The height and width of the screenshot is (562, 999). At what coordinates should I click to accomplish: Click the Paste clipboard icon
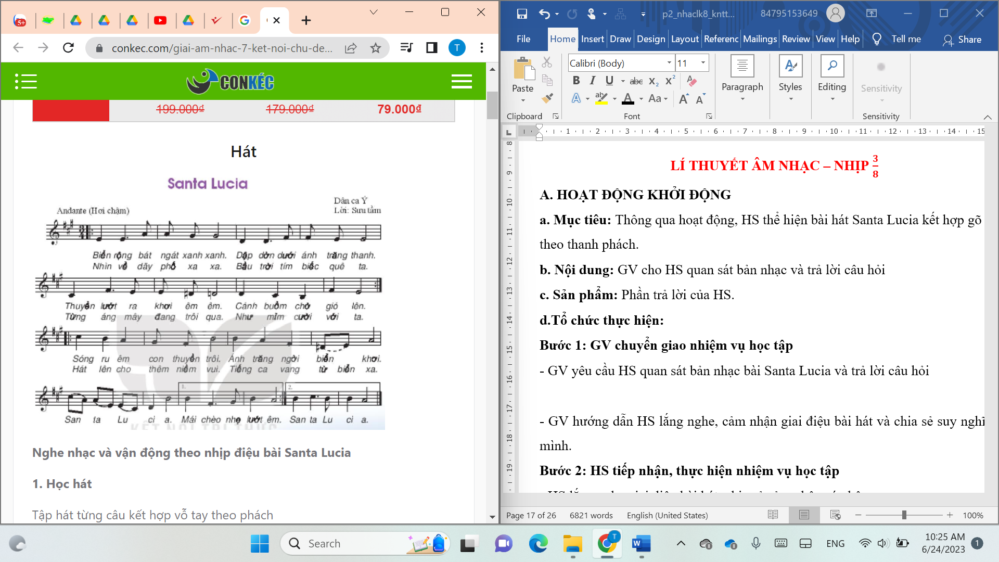click(x=523, y=69)
